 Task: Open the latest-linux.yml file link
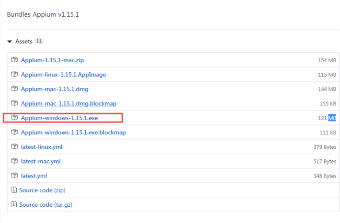[x=41, y=147]
